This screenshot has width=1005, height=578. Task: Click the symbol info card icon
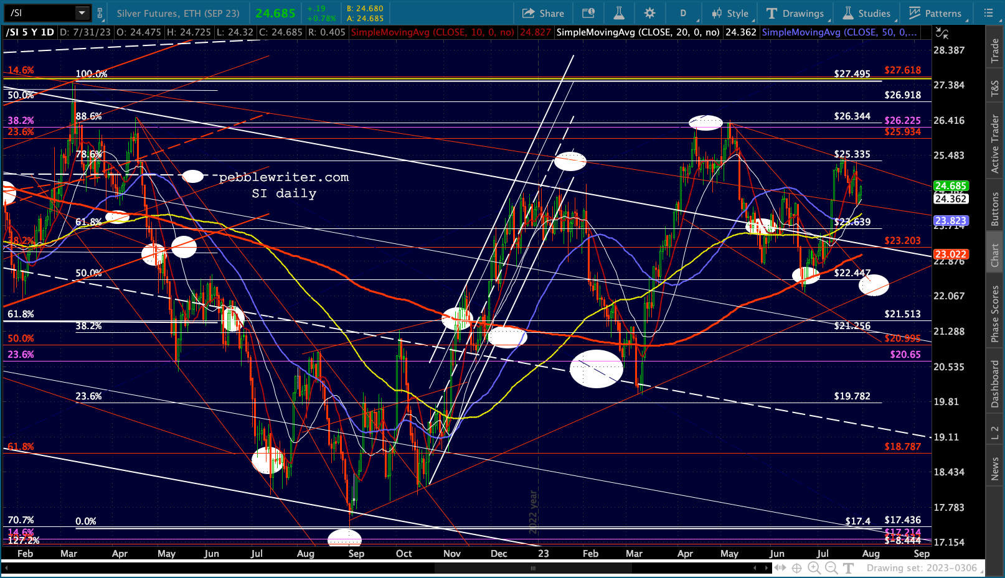tap(588, 13)
